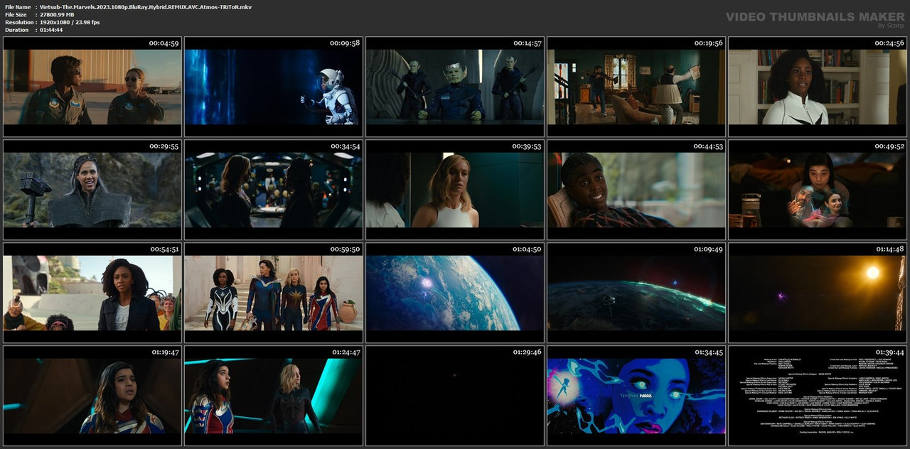Select the thumbnail at 00:09:58

point(274,87)
